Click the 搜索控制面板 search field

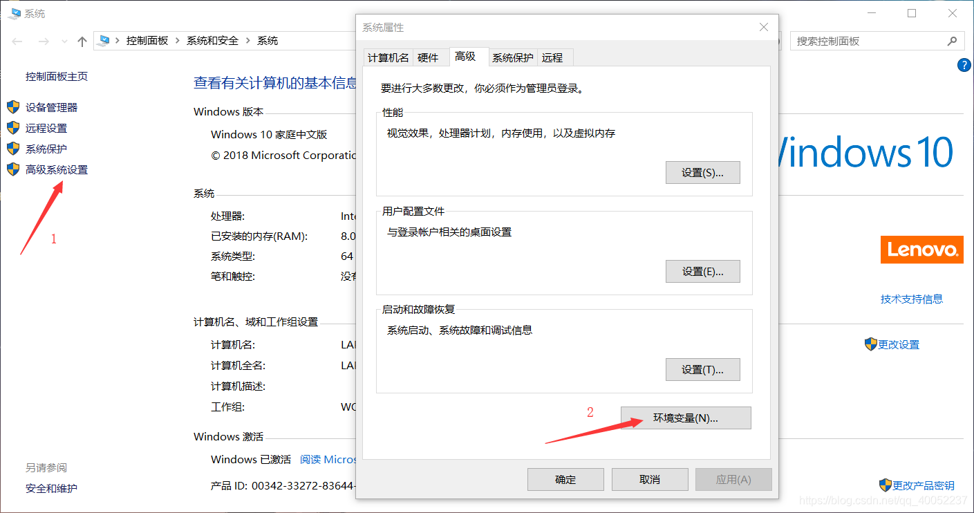coord(877,41)
